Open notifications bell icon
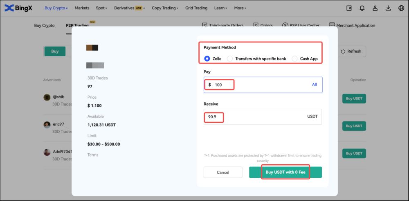 point(362,8)
